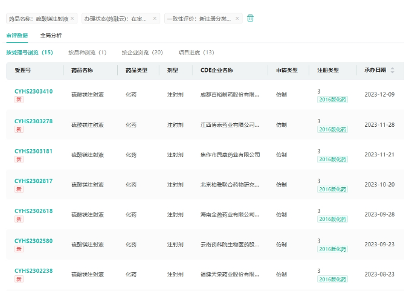This screenshot has height=291, width=412.
Task: Click company name 成都百裕制药股份有限
Action: tap(230, 95)
